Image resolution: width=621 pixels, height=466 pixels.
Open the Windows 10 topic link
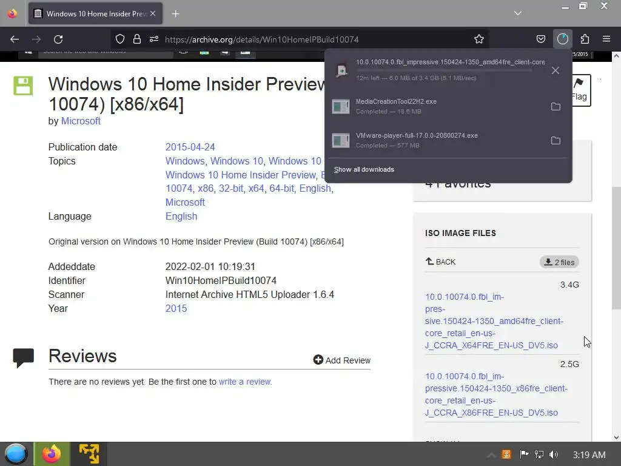pos(237,161)
